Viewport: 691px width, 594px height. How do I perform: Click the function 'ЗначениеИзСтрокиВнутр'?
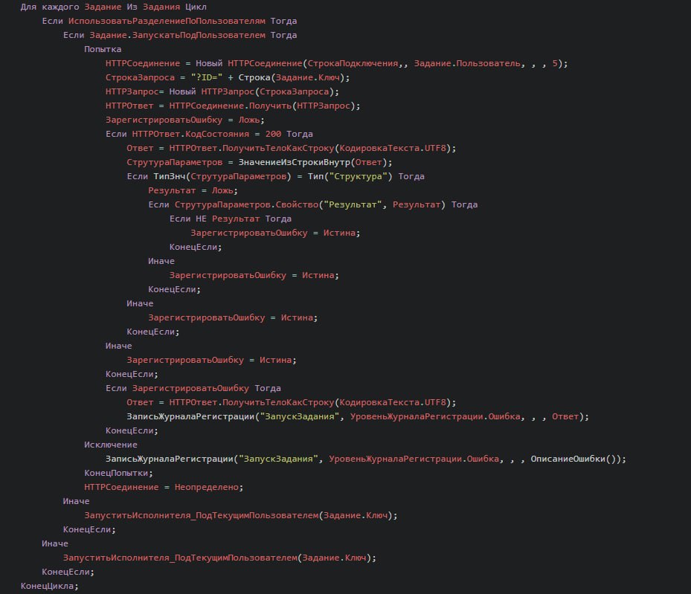294,163
